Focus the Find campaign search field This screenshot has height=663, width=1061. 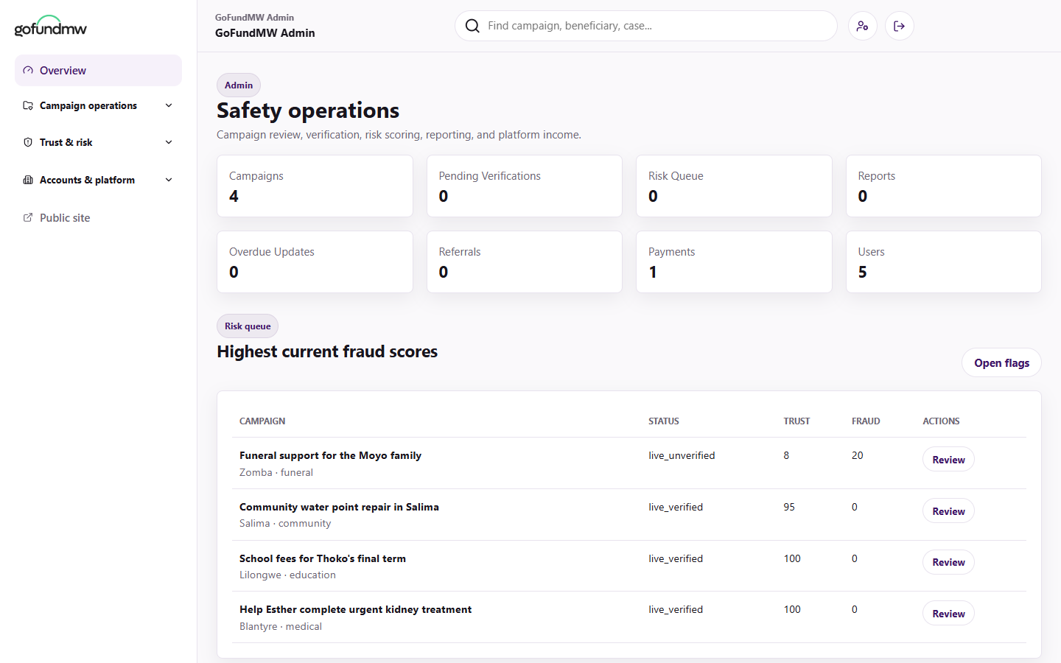click(645, 26)
